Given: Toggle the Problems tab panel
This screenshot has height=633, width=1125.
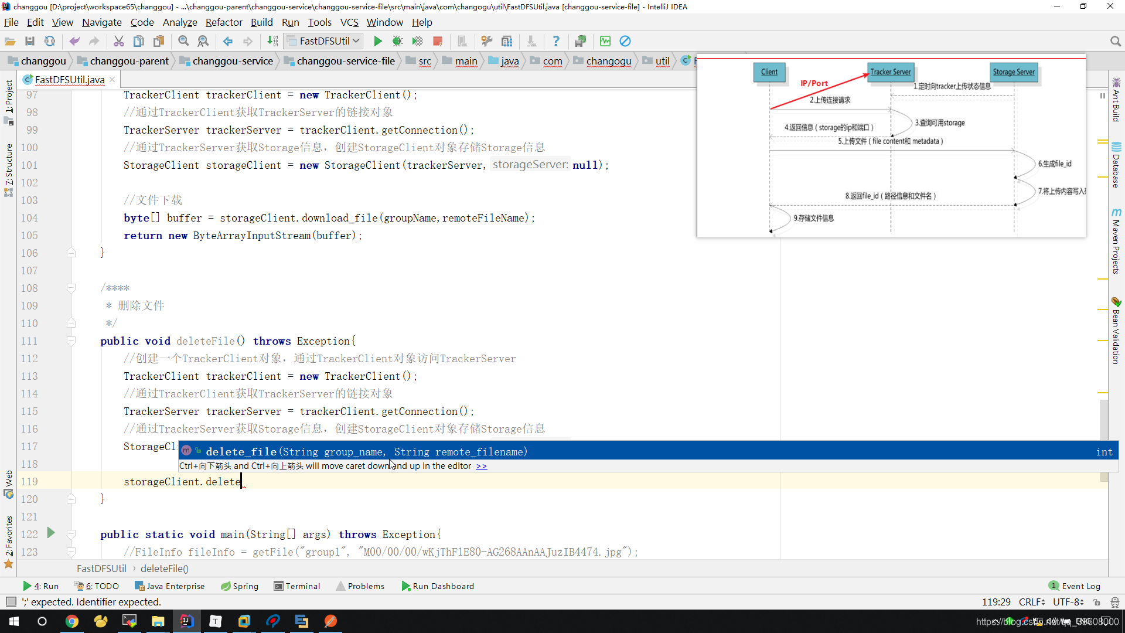Looking at the screenshot, I should 366,586.
